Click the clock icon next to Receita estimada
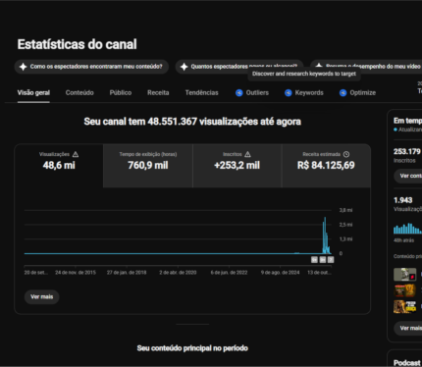This screenshot has height=367, width=422. pos(346,154)
